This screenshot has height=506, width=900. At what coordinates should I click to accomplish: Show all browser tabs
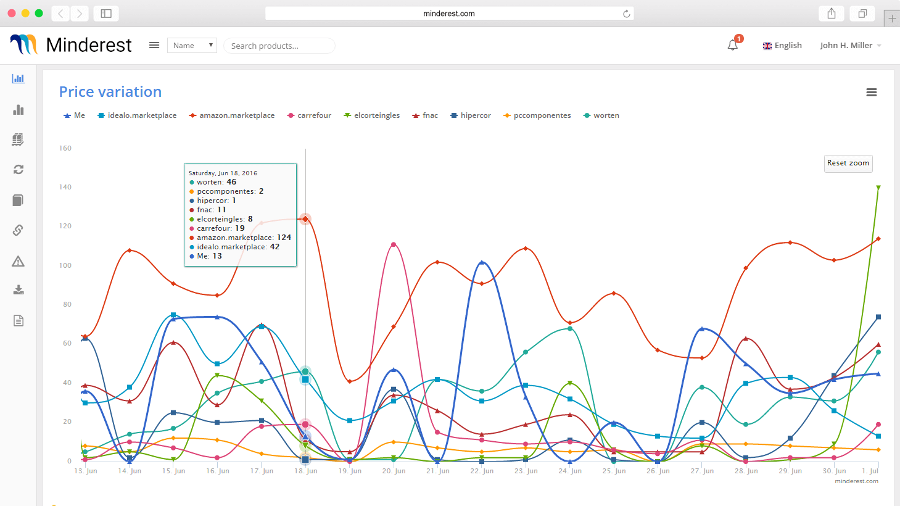(862, 13)
